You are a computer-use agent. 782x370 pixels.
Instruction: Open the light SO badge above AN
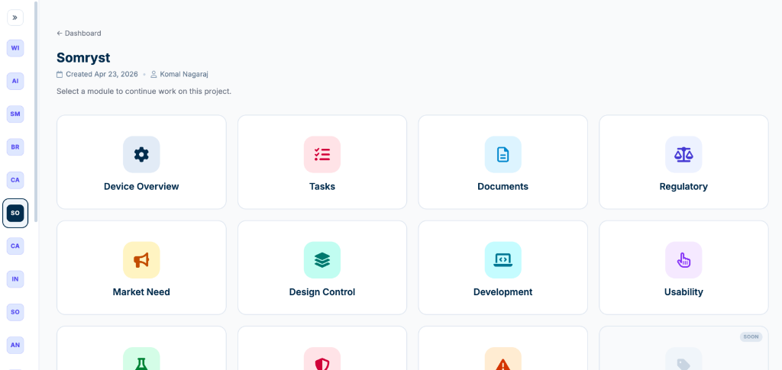tap(15, 312)
